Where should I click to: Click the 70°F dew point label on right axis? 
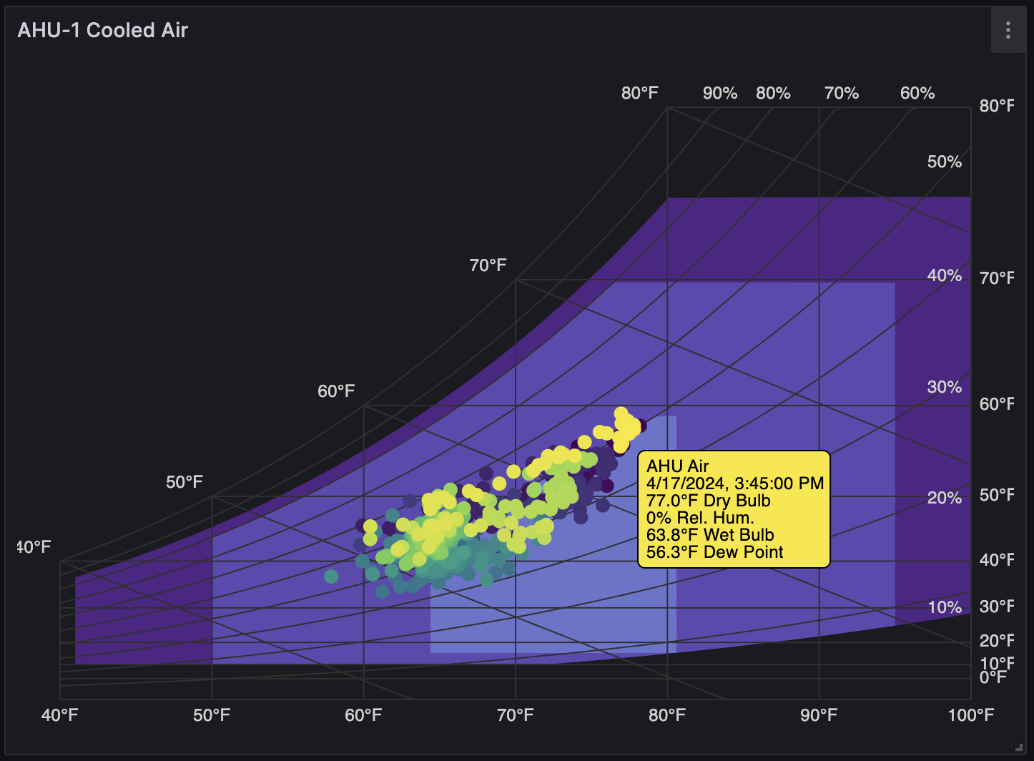[997, 278]
